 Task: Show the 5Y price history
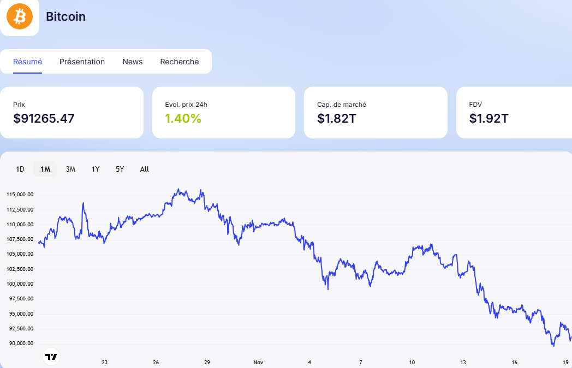[120, 169]
